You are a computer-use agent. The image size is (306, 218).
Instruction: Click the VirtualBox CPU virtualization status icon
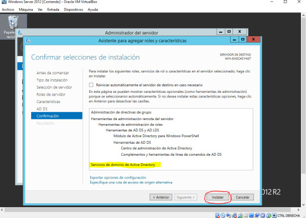(263, 215)
